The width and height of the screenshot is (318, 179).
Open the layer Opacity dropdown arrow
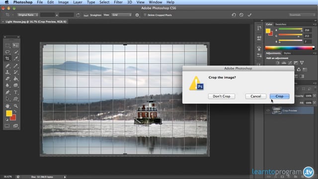tap(315, 96)
